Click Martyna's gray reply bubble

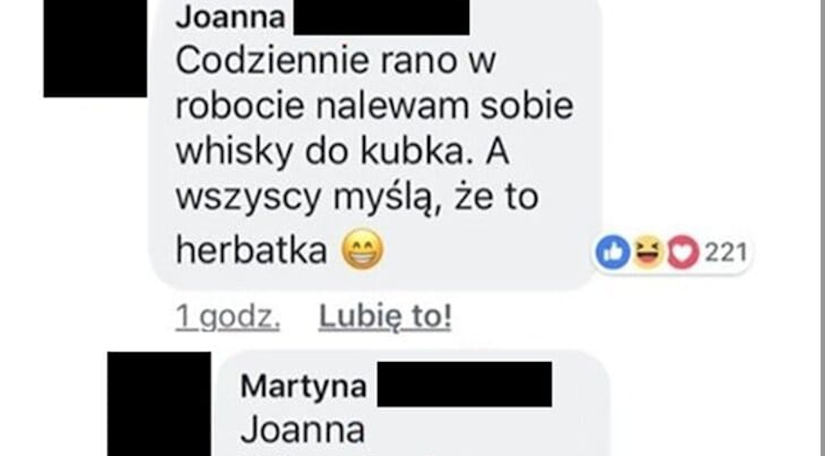point(413,403)
